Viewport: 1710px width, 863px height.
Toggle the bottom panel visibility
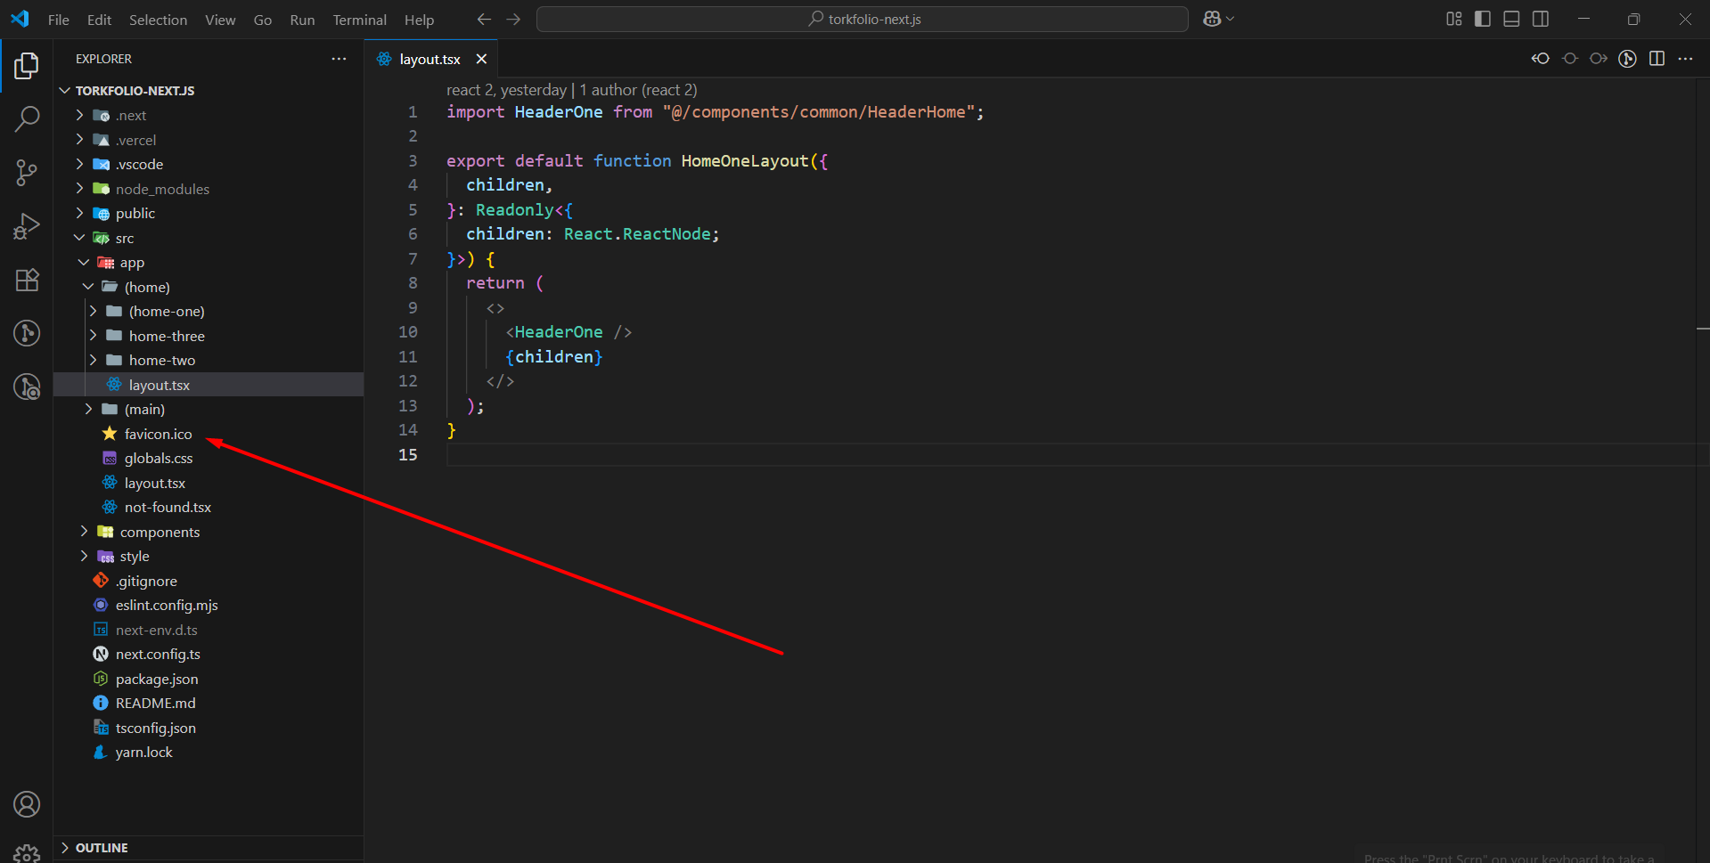pyautogui.click(x=1511, y=19)
